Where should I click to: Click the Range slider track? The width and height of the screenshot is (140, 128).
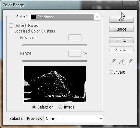55,61
